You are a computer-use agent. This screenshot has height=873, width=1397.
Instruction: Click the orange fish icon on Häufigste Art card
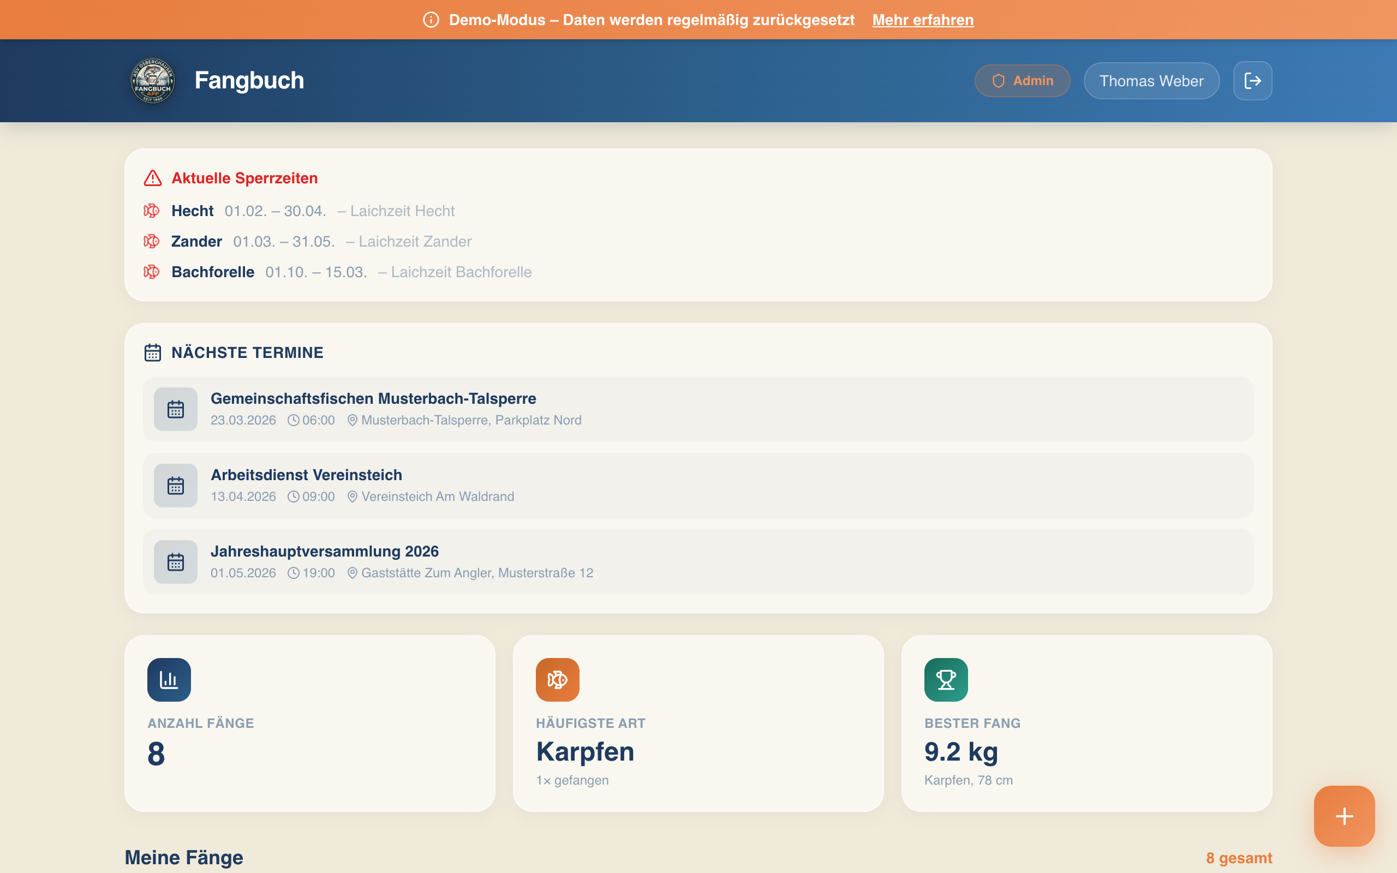click(x=557, y=680)
